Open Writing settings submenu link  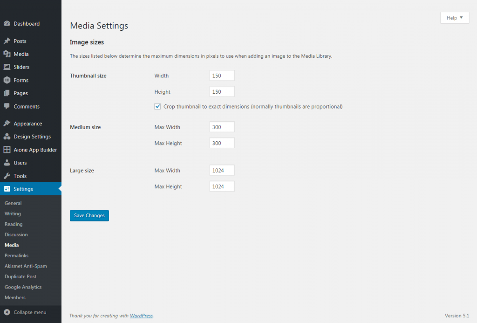pyautogui.click(x=13, y=214)
